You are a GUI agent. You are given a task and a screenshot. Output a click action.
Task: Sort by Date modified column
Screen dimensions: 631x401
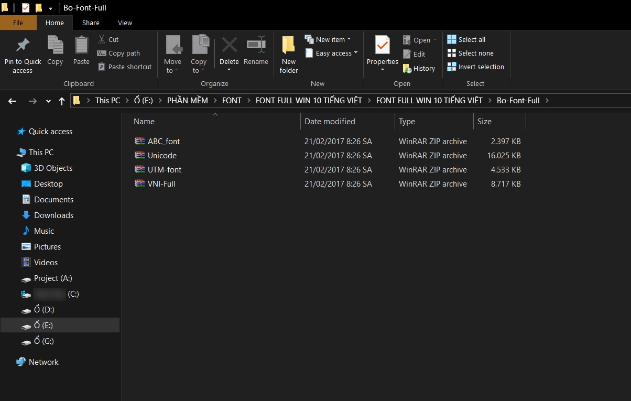click(x=347, y=121)
